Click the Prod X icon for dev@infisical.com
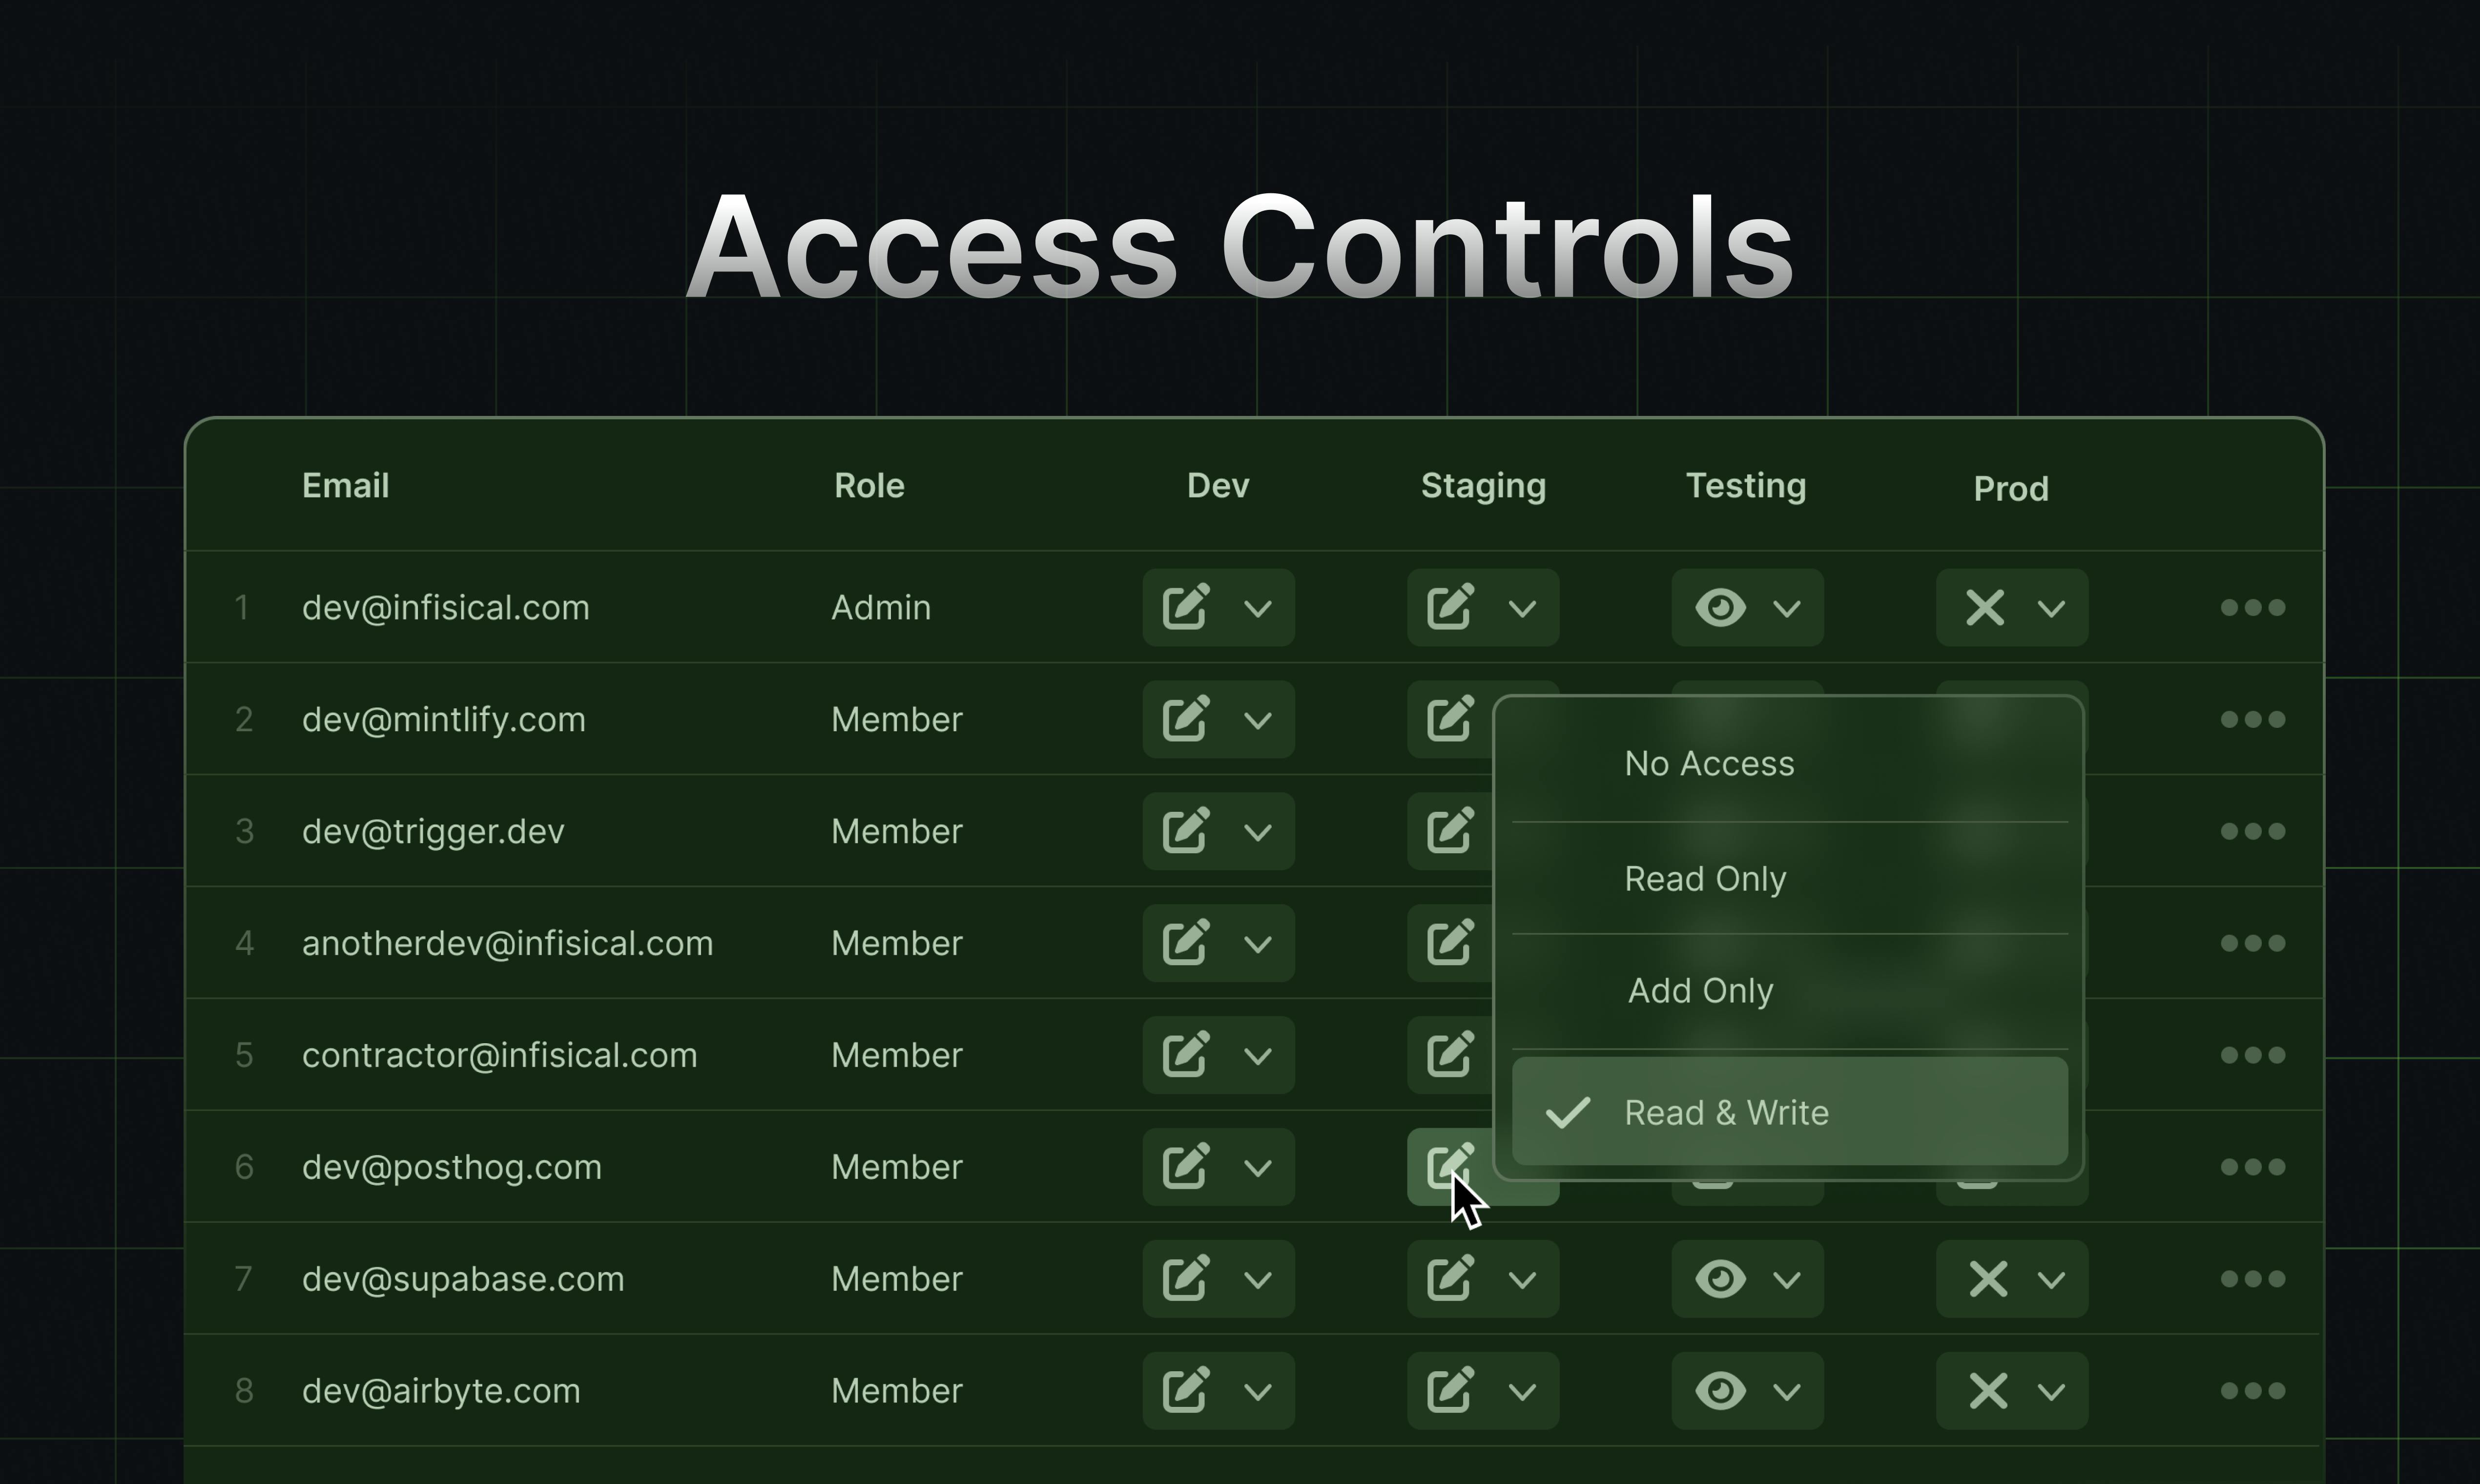Viewport: 2480px width, 1484px height. click(x=1986, y=607)
